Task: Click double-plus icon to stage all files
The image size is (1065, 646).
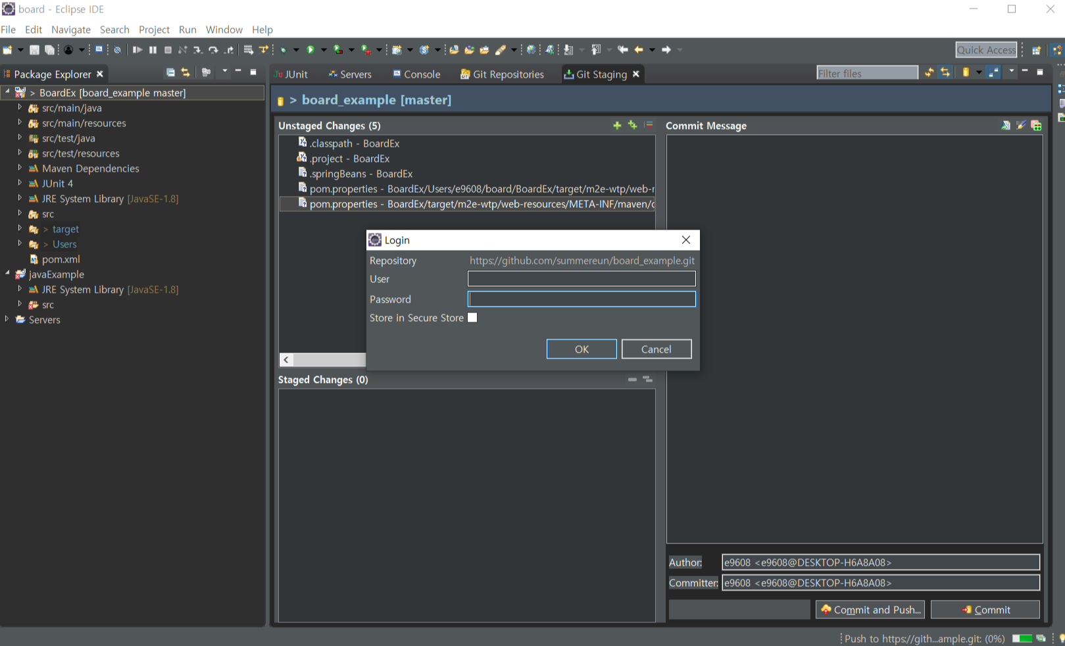Action: (x=633, y=125)
